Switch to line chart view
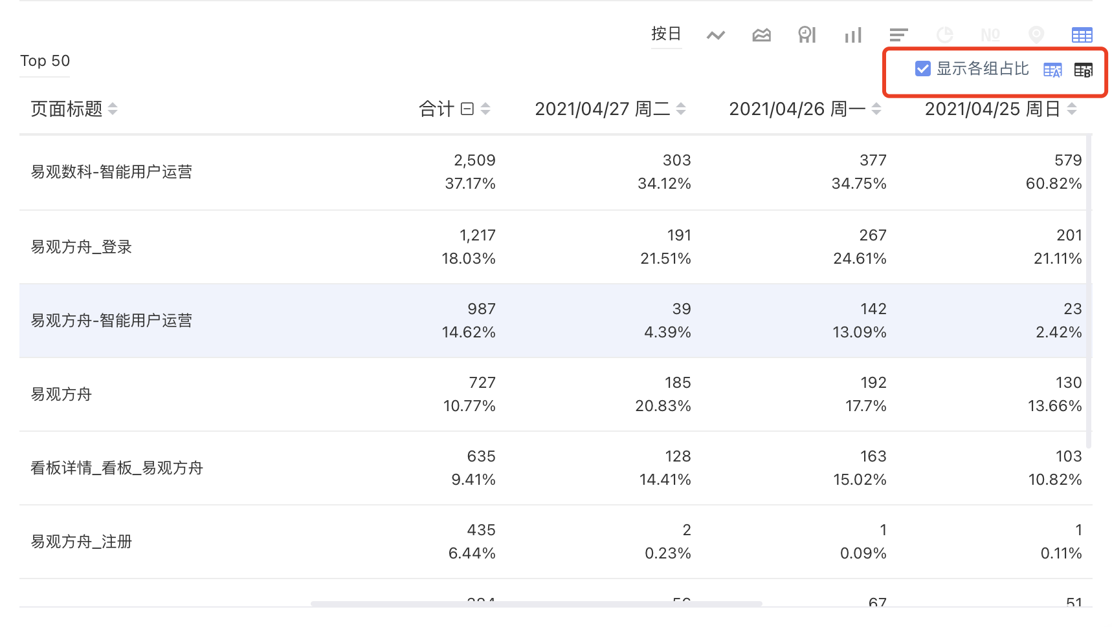 pyautogui.click(x=715, y=35)
